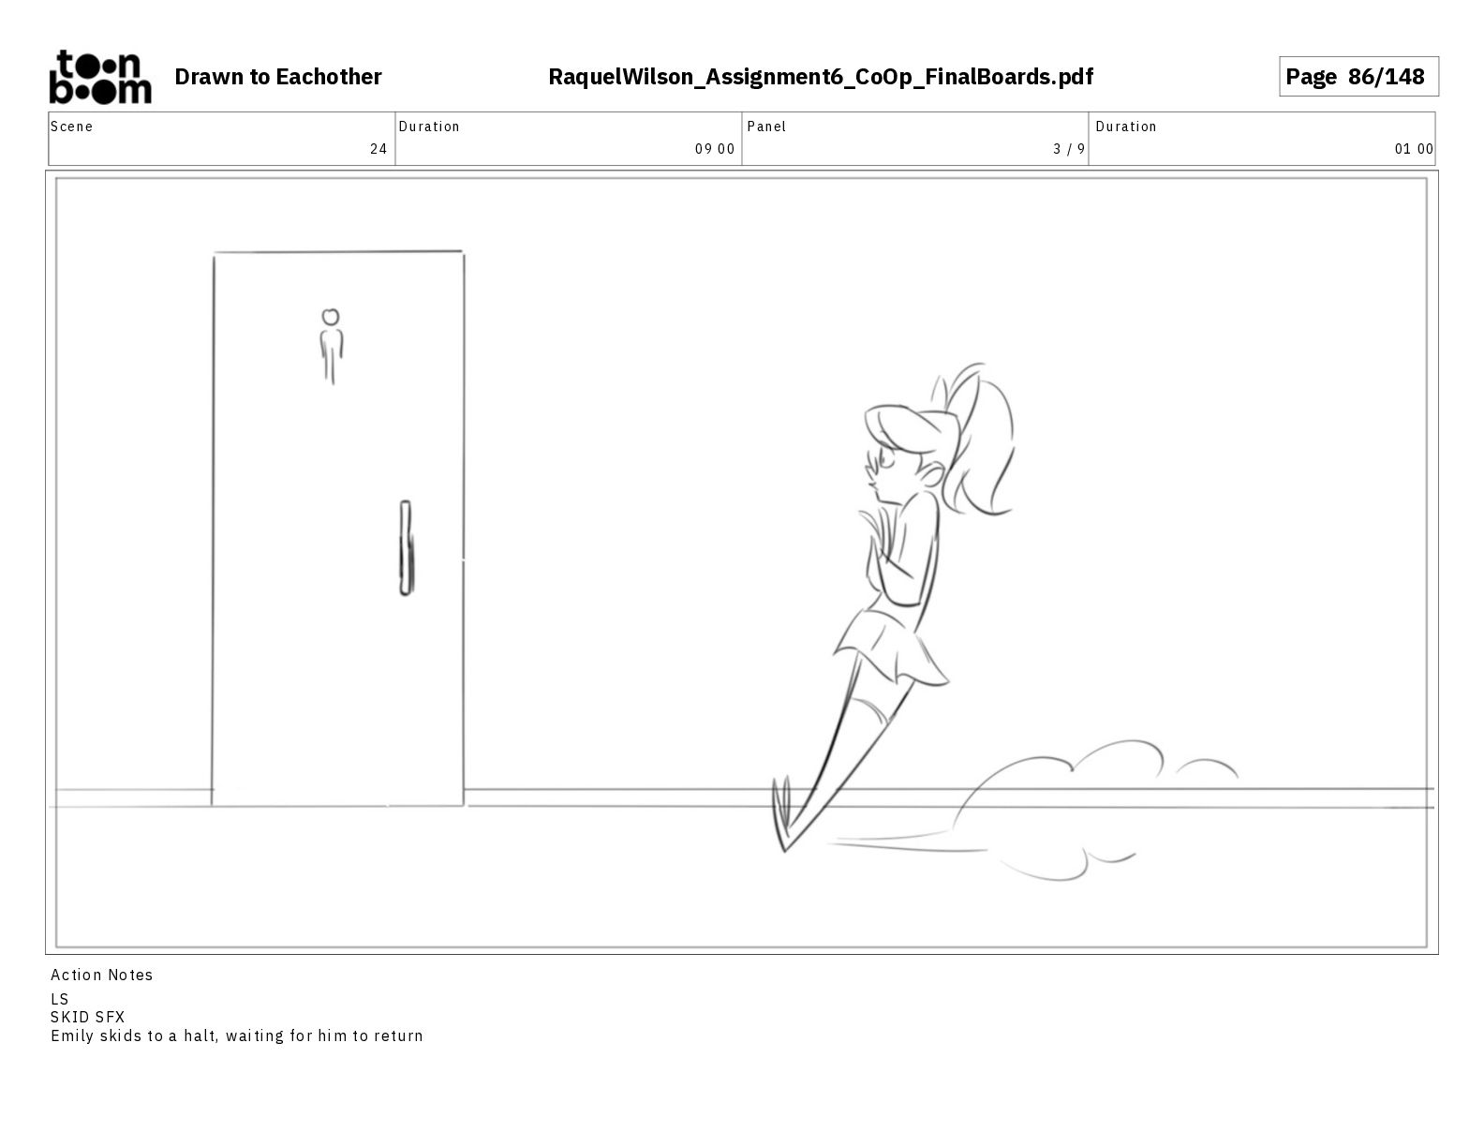1484x1147 pixels.
Task: Select the 'LS' shot note
Action: [x=60, y=999]
